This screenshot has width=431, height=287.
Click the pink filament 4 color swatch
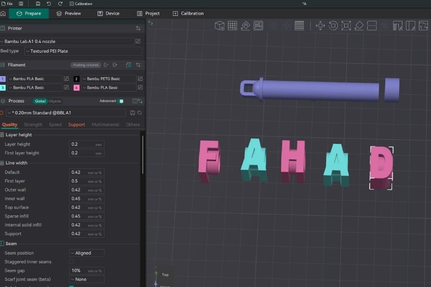point(77,88)
